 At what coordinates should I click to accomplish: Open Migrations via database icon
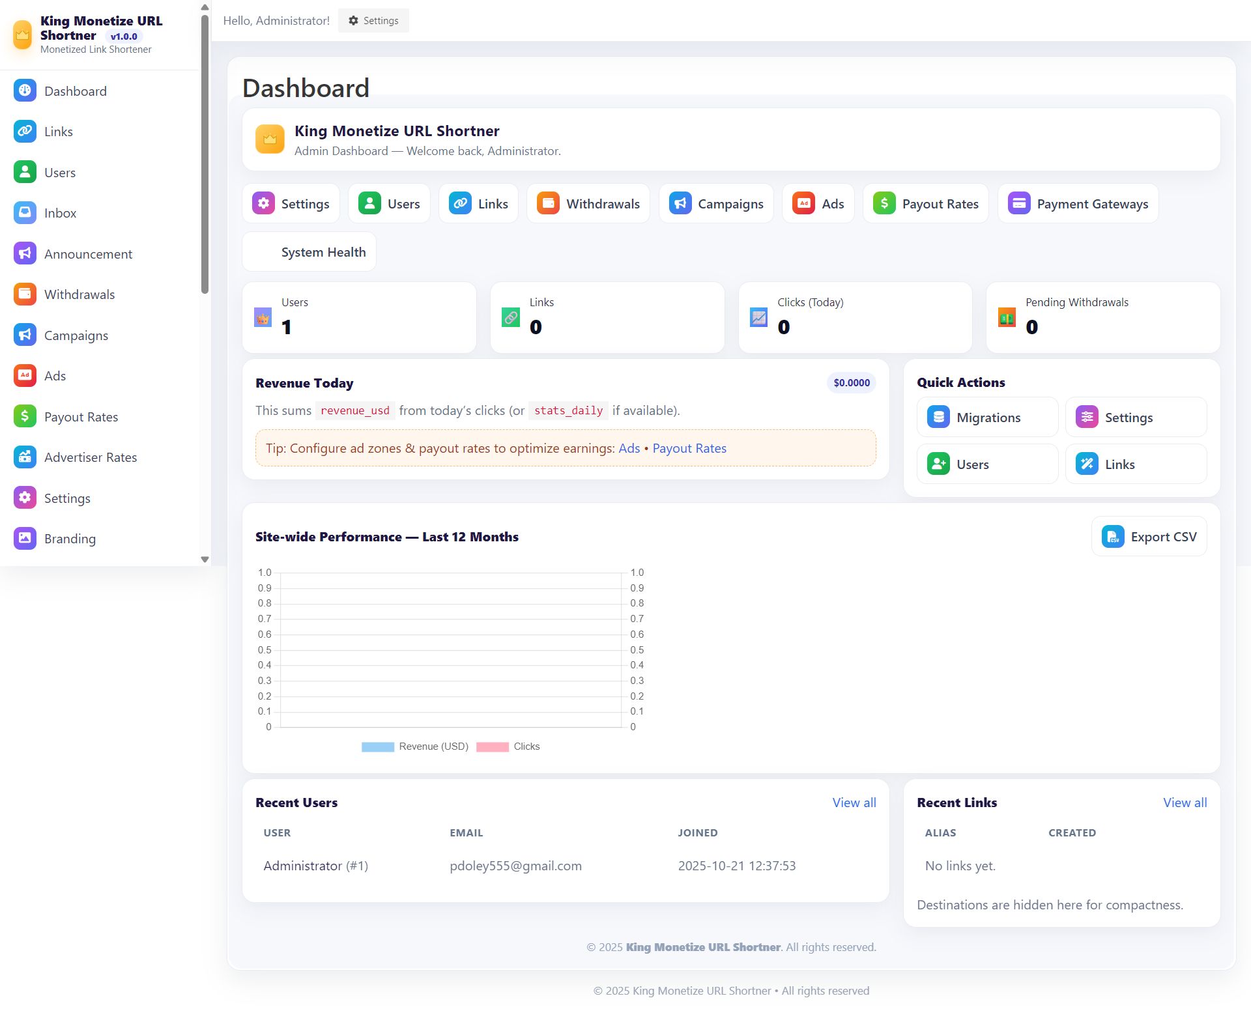point(938,418)
